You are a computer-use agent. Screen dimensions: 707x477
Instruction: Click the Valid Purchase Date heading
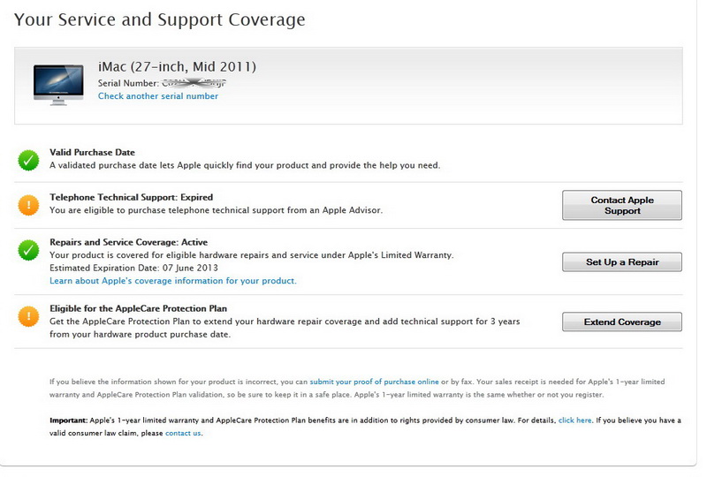[92, 153]
